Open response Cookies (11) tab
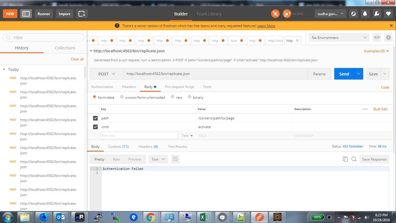Viewport: 396px width, 223px height. pyautogui.click(x=118, y=147)
